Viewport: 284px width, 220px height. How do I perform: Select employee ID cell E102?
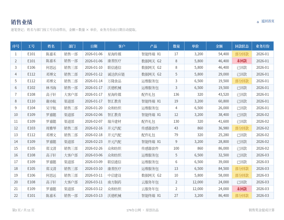31,88
